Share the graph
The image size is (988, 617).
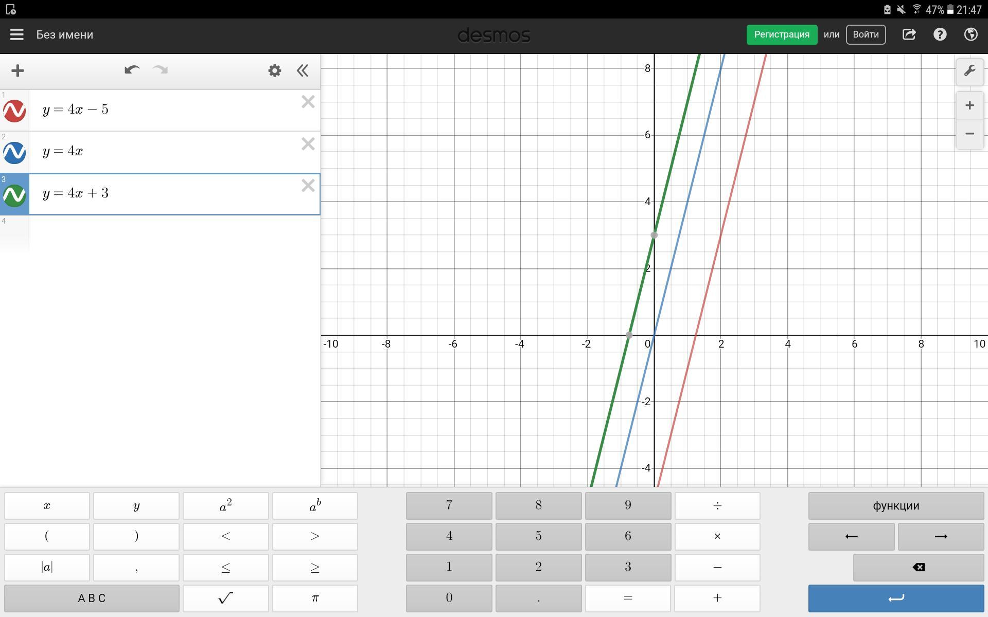click(909, 34)
